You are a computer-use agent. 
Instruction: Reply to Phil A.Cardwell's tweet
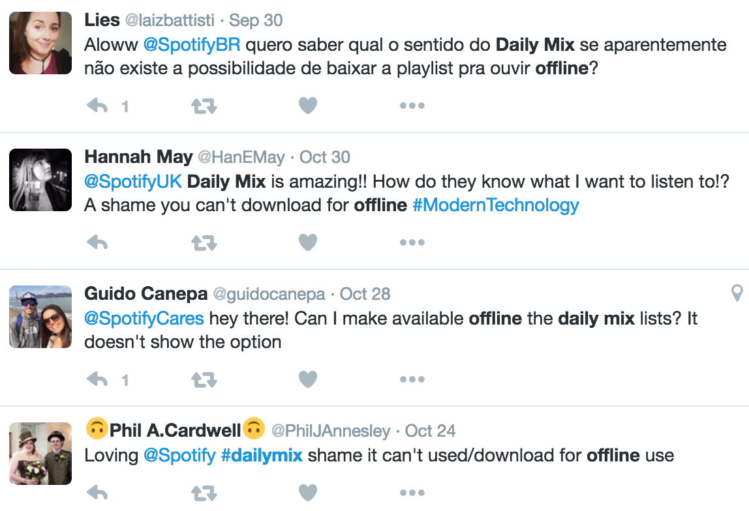click(97, 493)
